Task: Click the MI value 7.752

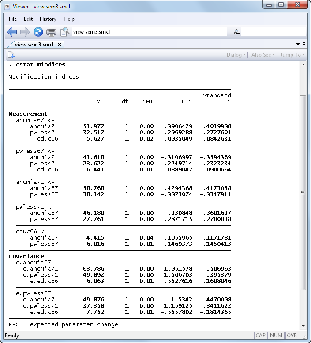Action: click(95, 312)
